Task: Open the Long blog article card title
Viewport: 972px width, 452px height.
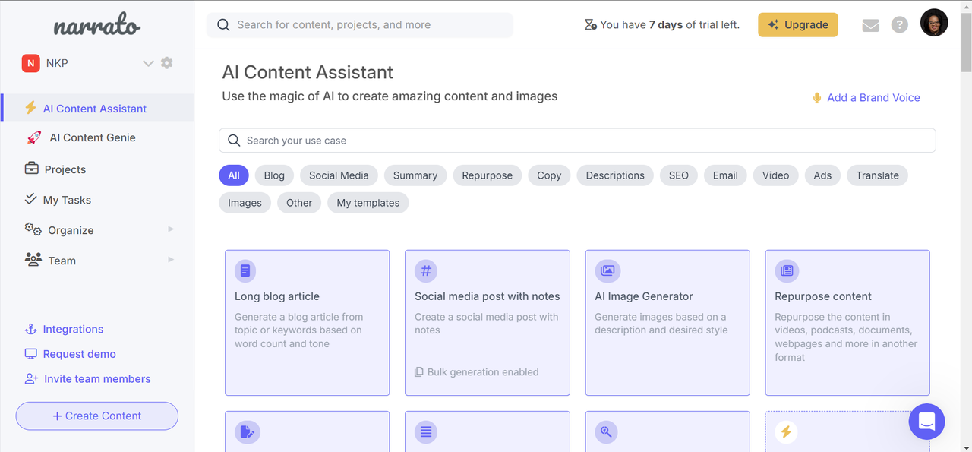Action: tap(277, 296)
